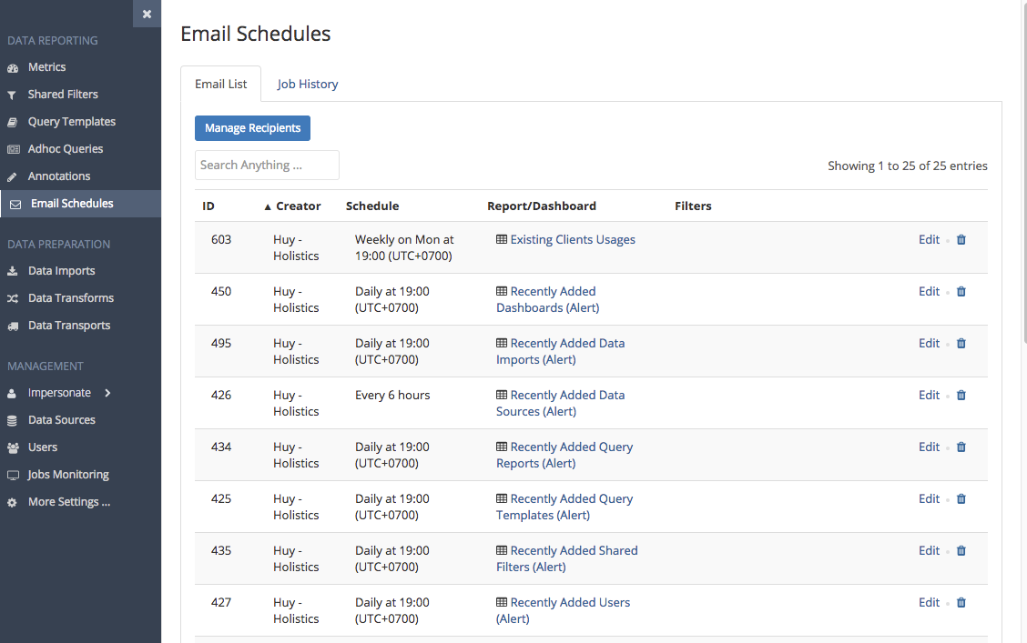Screen dimensions: 1027x643
Task: Click the Manage Recipients button
Action: (252, 128)
